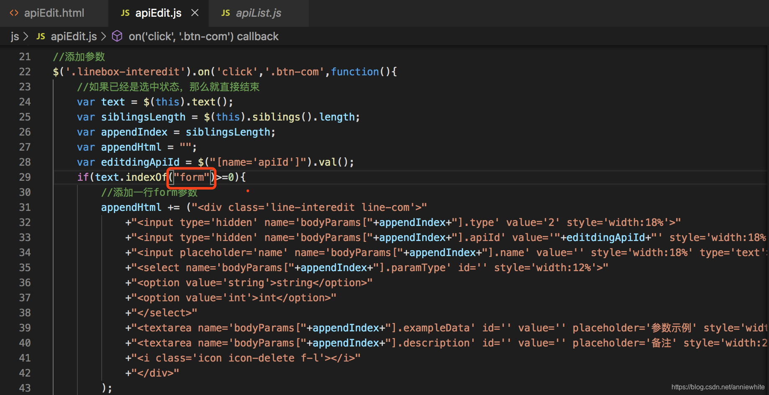
Task: Click line number 22 in the gutter
Action: (x=25, y=72)
